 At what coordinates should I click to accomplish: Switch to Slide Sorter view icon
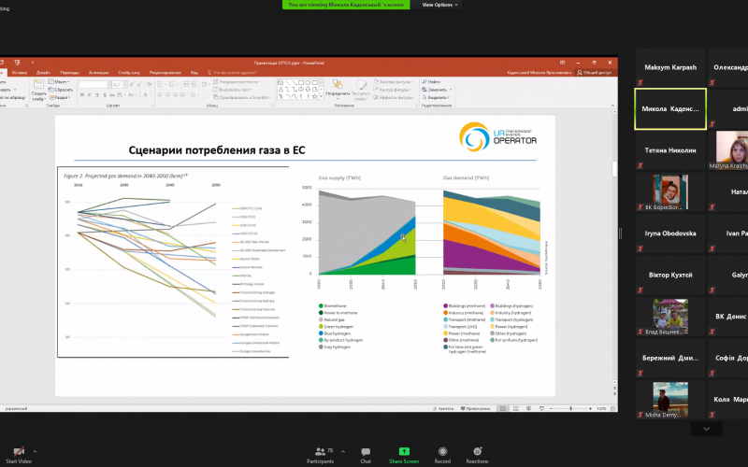516,409
